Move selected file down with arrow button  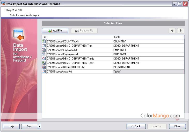tap(180, 31)
